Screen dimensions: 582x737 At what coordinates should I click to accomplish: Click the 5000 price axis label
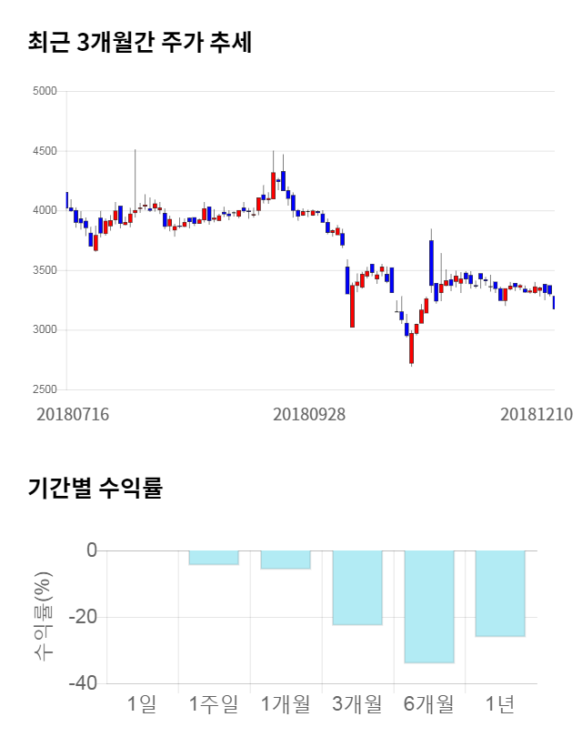(x=45, y=91)
